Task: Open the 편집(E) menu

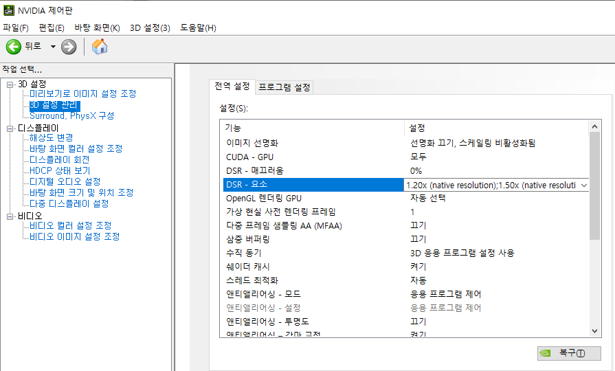Action: pos(52,28)
